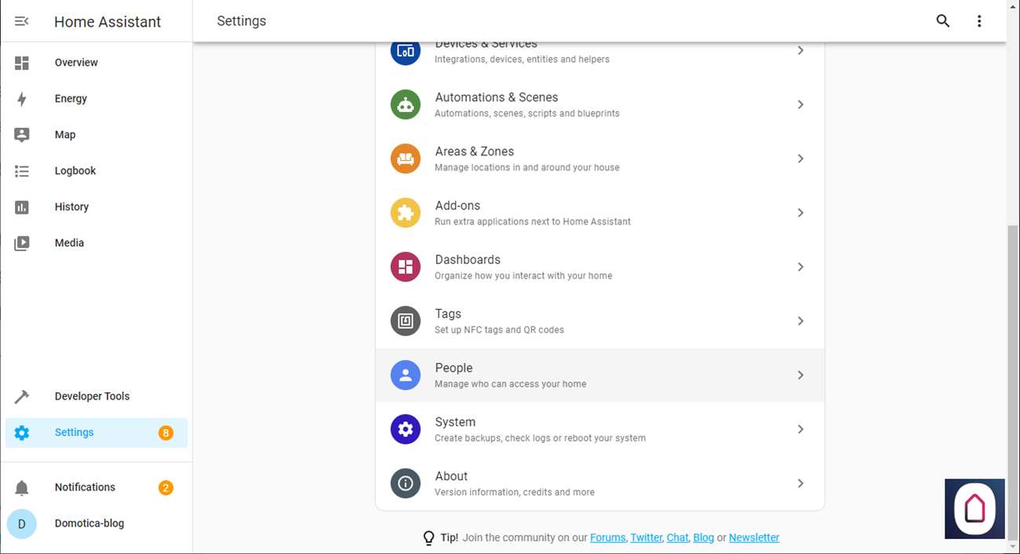The width and height of the screenshot is (1020, 554).
Task: Go to Logbook in the sidebar
Action: 75,171
